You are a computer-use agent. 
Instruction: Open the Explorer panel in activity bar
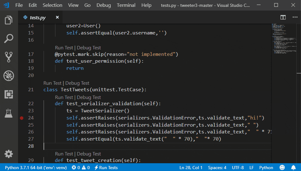[9, 21]
